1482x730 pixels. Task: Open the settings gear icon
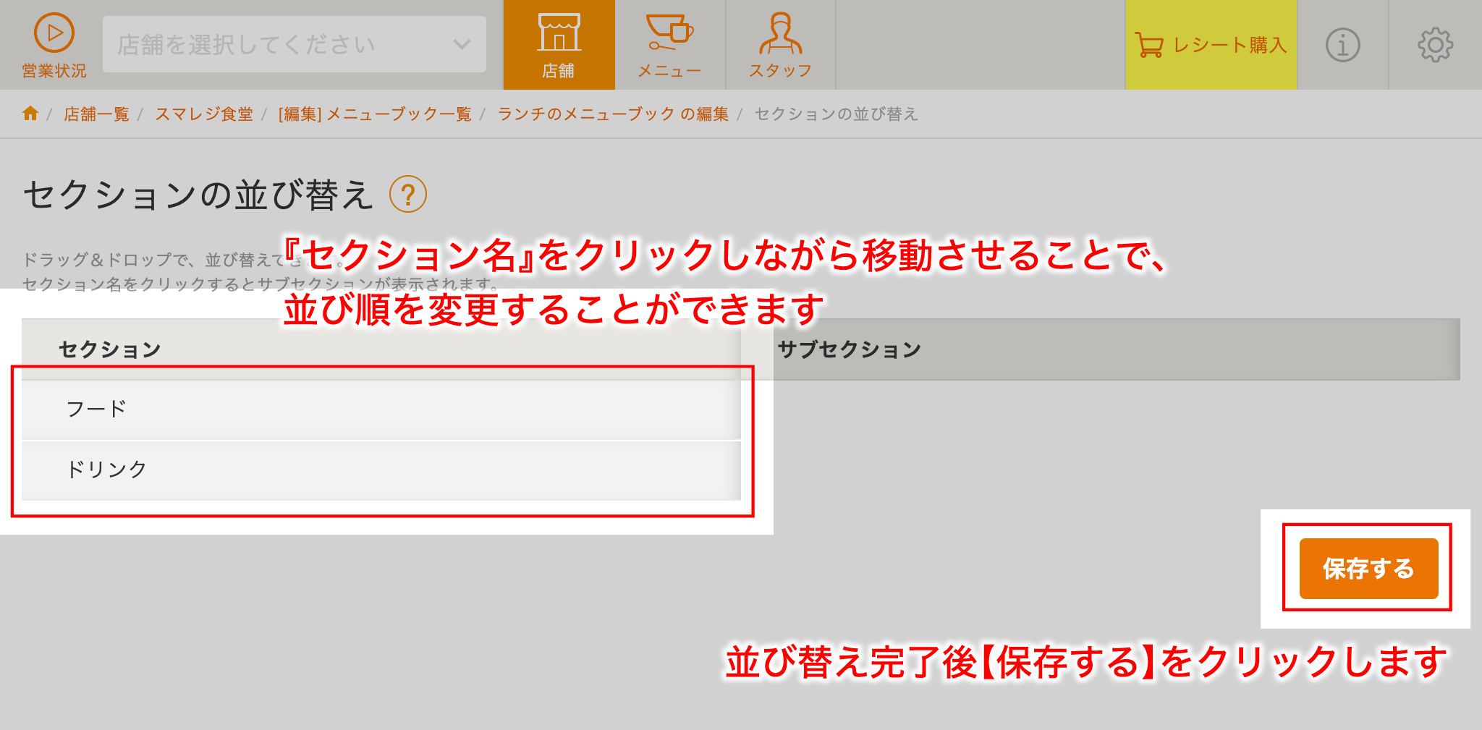pyautogui.click(x=1435, y=45)
